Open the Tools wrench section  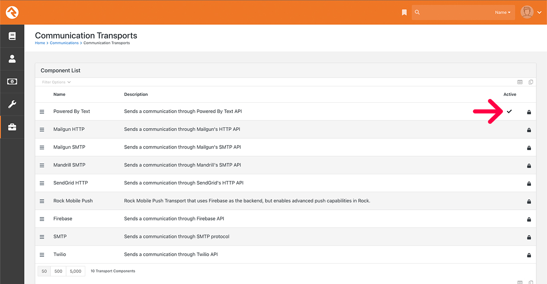tap(12, 104)
